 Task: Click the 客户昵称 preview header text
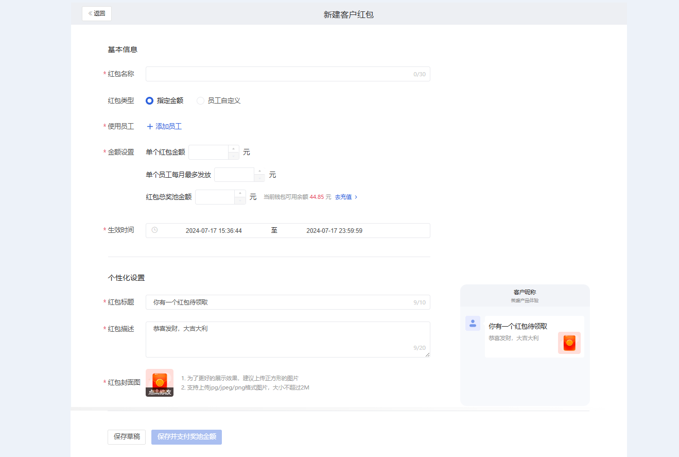525,292
